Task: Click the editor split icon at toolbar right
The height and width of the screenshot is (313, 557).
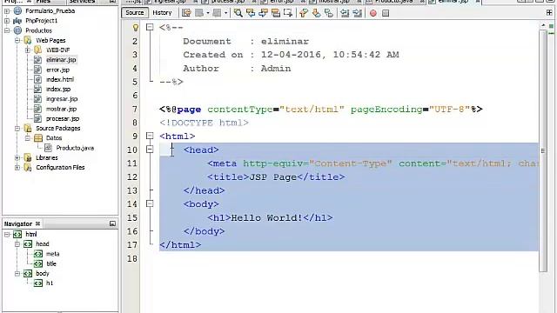Action: 549,13
